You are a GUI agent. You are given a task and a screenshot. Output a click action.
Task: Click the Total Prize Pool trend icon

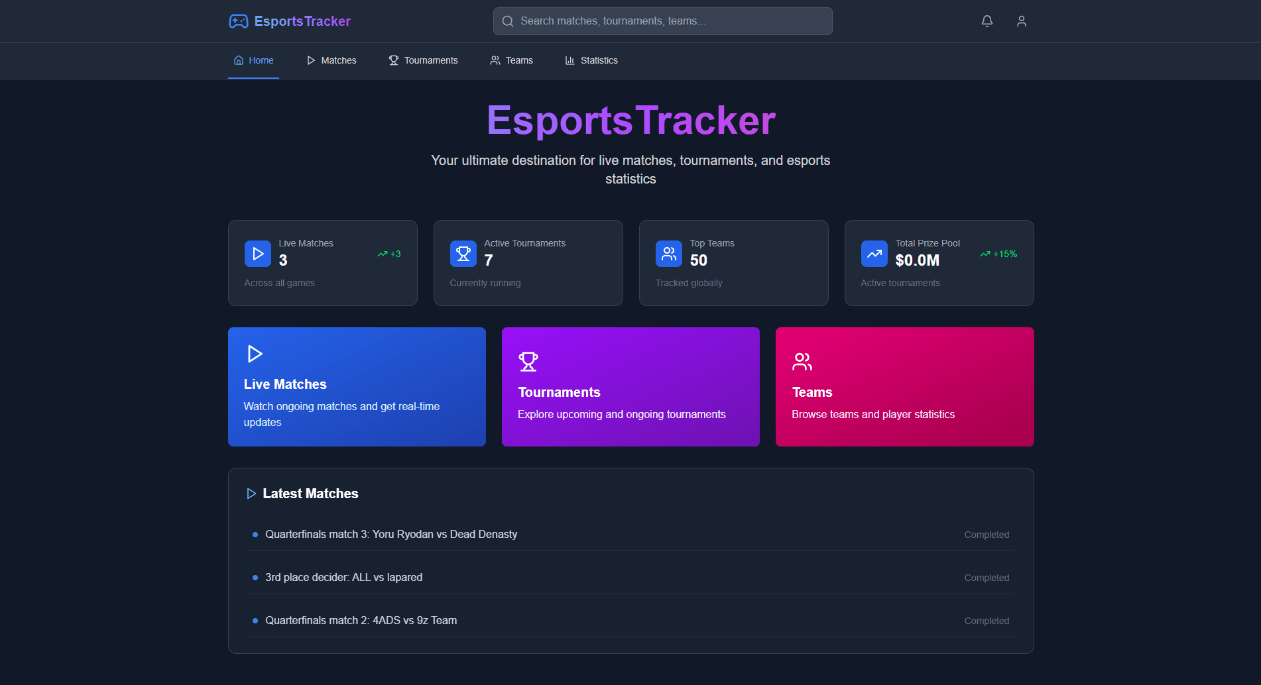coord(874,254)
